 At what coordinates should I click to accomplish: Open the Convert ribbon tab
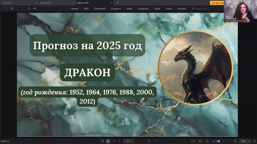116,9
